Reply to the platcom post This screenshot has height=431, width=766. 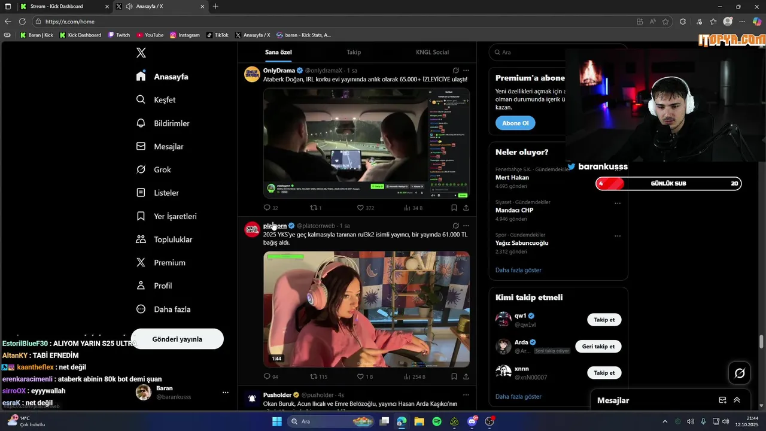pos(270,377)
